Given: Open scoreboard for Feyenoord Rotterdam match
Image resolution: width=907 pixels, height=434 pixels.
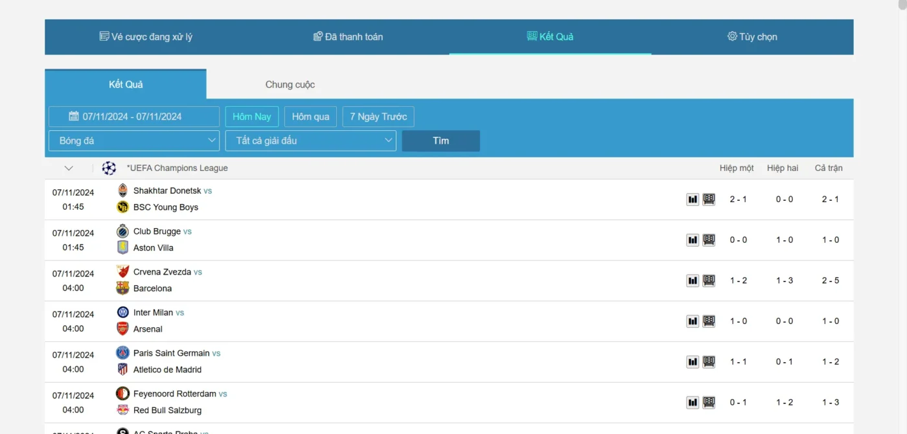Looking at the screenshot, I should [709, 402].
